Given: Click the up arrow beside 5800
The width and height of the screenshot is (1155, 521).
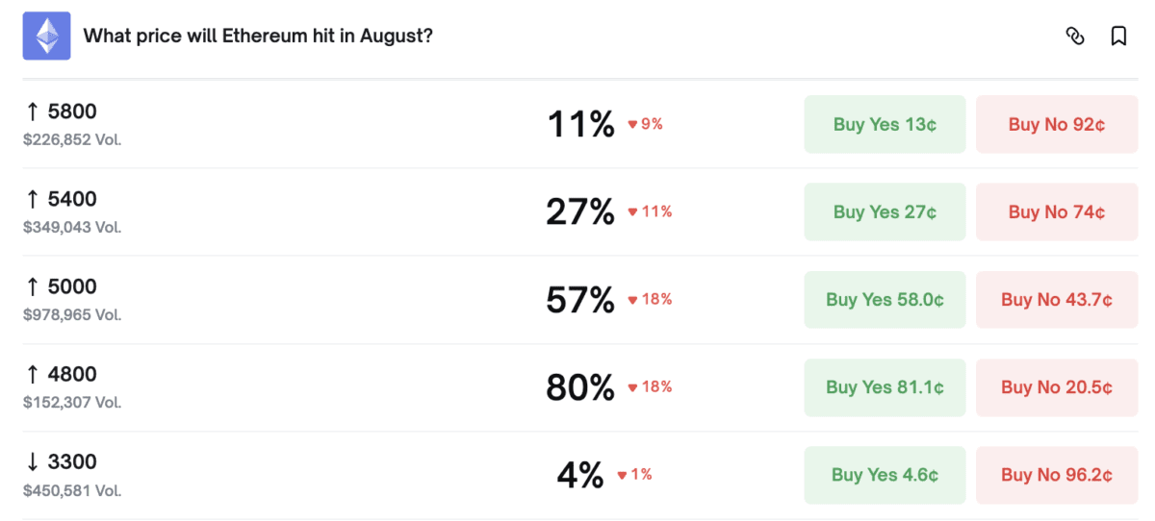Looking at the screenshot, I should pyautogui.click(x=33, y=112).
